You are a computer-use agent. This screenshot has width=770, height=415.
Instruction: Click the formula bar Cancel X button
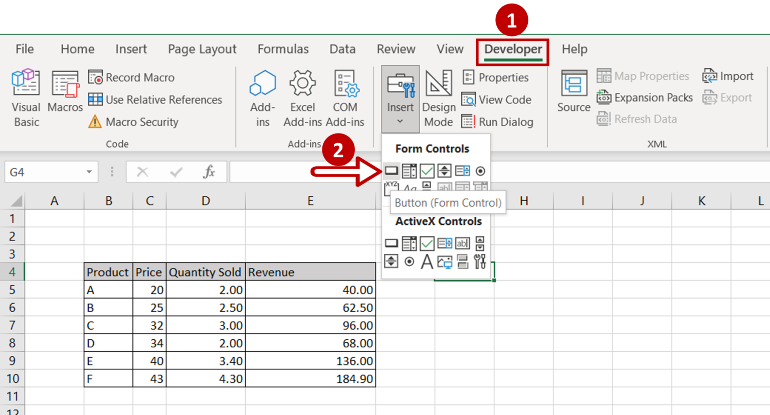coord(142,172)
